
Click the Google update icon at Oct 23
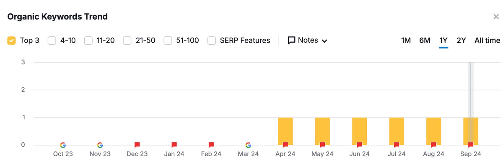[x=63, y=145]
